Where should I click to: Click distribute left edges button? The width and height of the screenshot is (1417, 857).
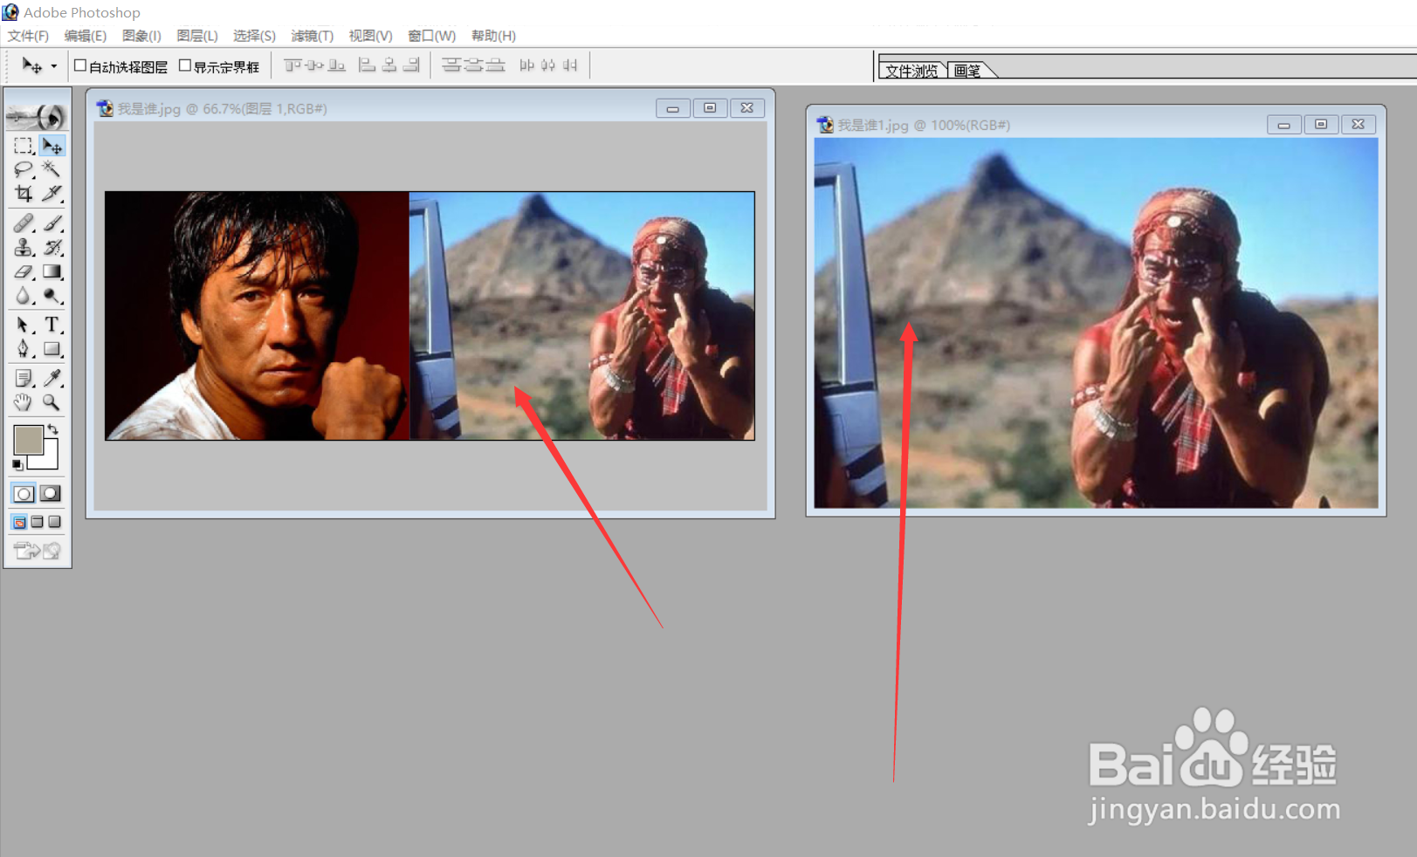point(526,65)
